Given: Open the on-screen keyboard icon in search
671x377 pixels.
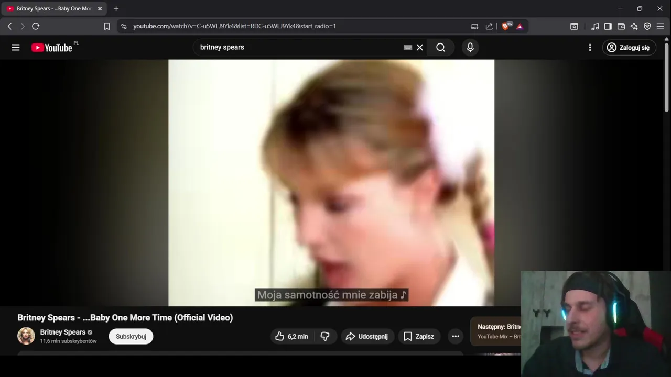Looking at the screenshot, I should (x=408, y=47).
